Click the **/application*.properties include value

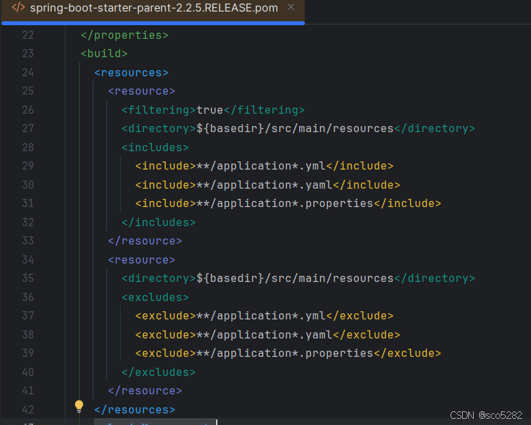pyautogui.click(x=284, y=204)
